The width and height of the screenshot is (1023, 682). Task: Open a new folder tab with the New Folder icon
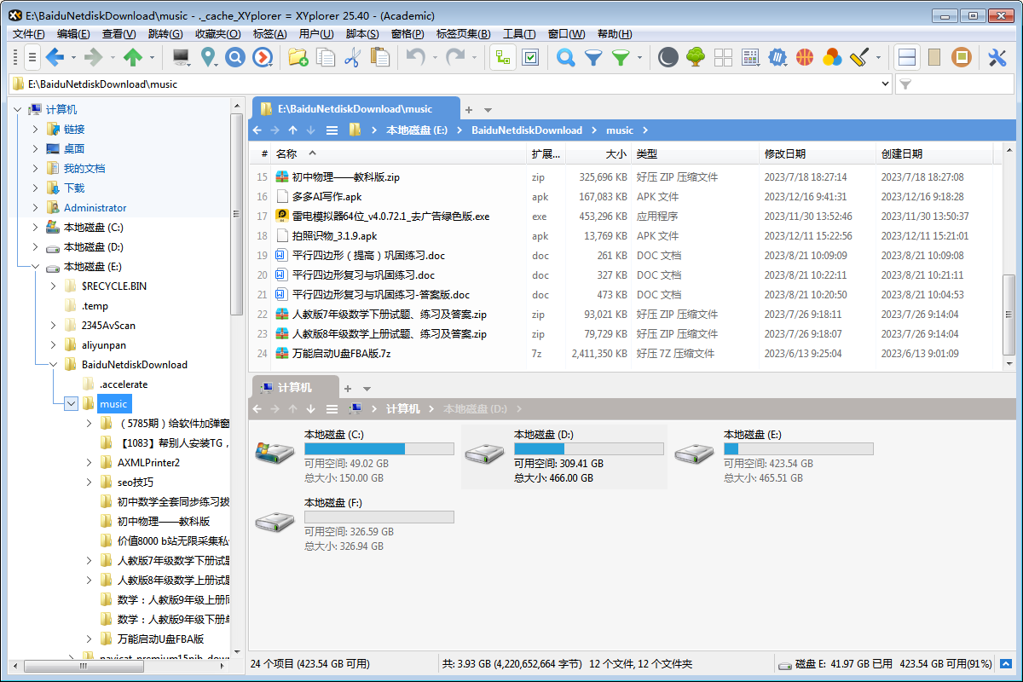tap(298, 58)
